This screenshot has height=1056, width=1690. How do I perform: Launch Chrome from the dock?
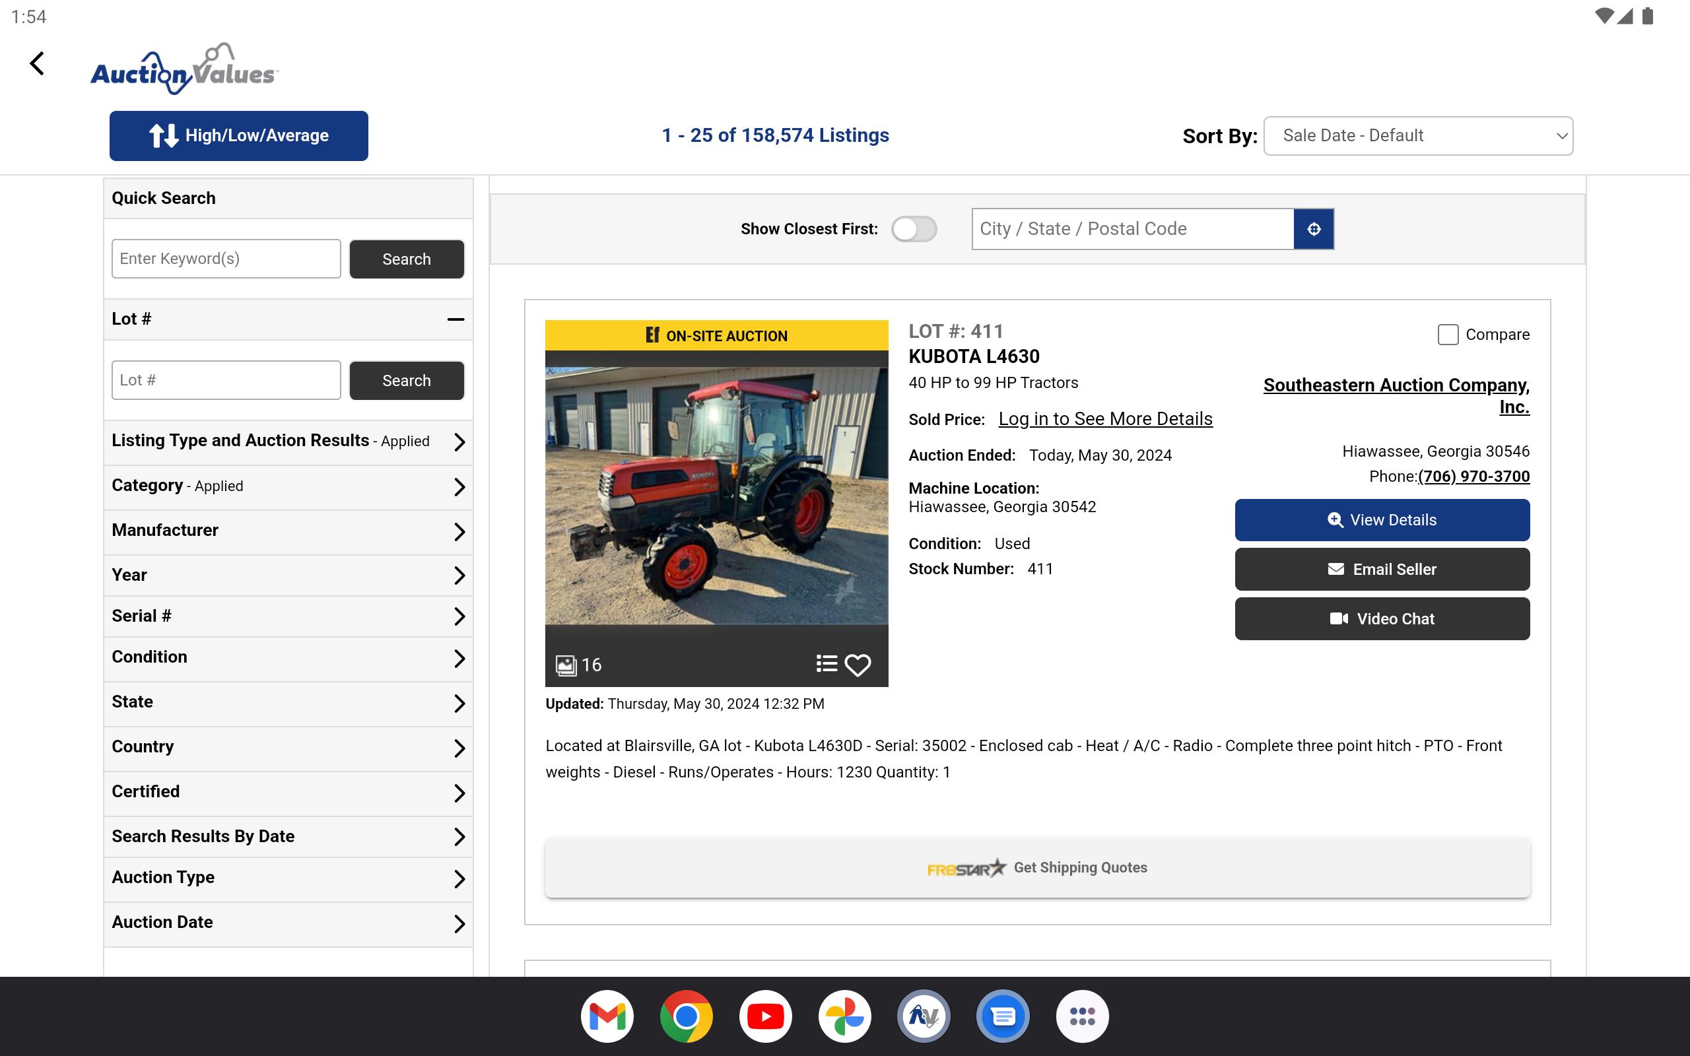[686, 1016]
